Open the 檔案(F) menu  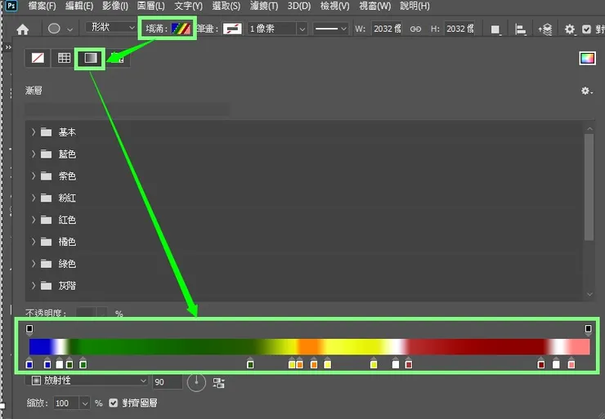(42, 7)
